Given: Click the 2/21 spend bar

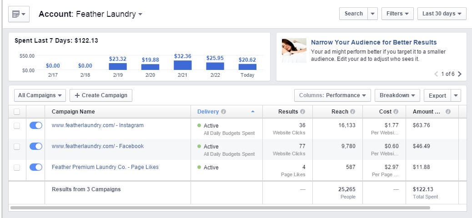Looking at the screenshot, I should (x=182, y=65).
